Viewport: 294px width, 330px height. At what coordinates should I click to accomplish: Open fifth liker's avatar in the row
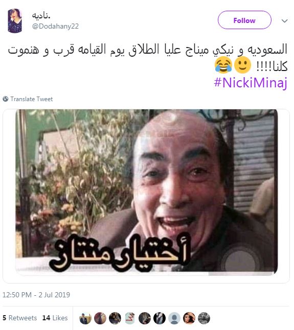pyautogui.click(x=145, y=318)
